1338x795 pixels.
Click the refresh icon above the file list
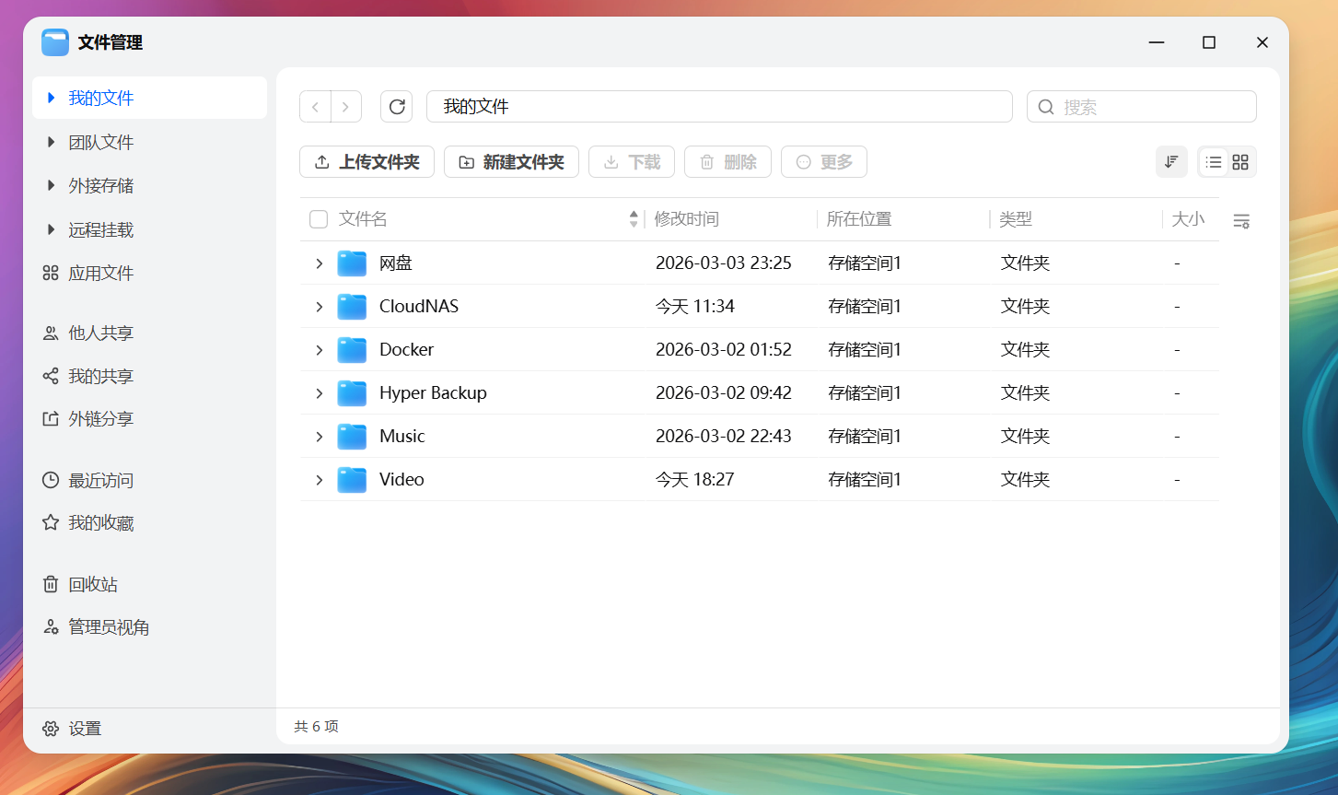[396, 106]
